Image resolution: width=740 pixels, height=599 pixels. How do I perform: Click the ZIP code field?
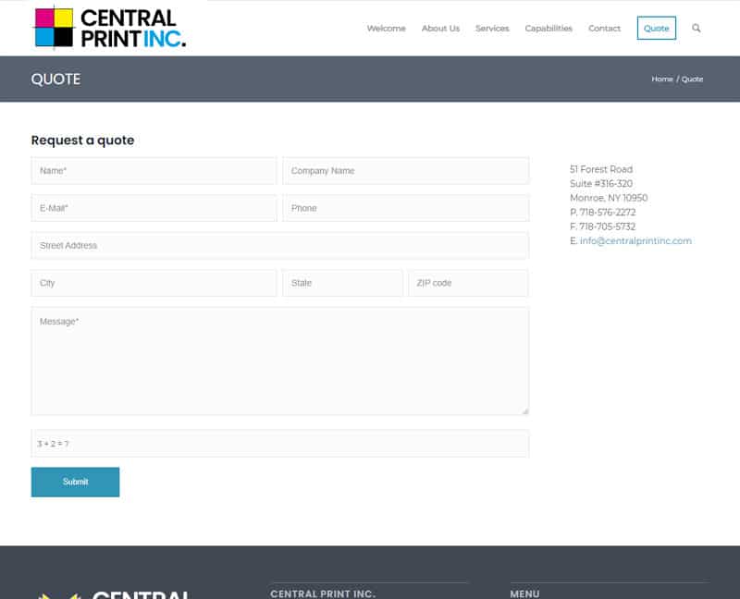468,283
